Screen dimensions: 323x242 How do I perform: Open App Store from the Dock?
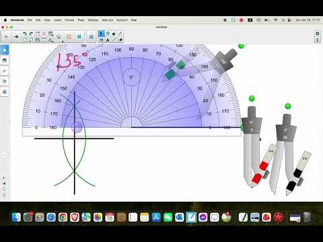point(156,217)
